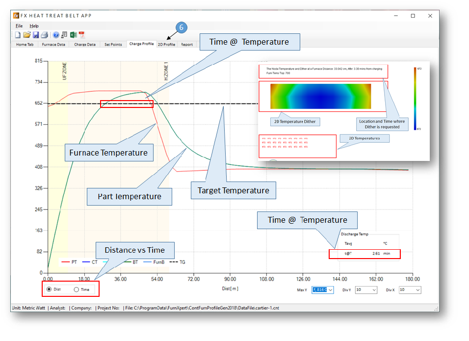Click the New file toolbar icon

(18, 35)
